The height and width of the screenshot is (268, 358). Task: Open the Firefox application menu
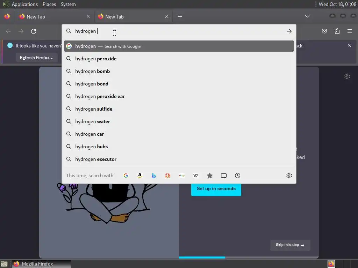350,31
